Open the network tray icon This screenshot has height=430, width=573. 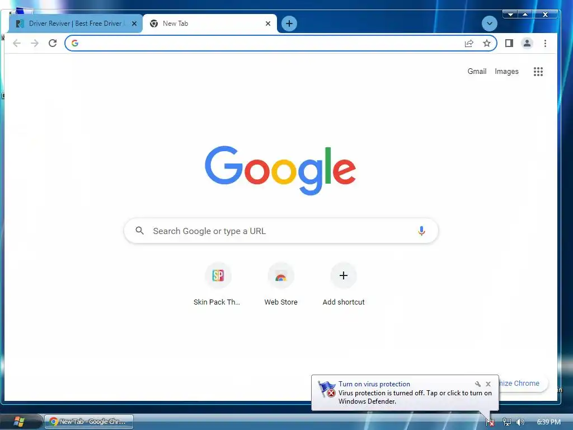coord(507,422)
